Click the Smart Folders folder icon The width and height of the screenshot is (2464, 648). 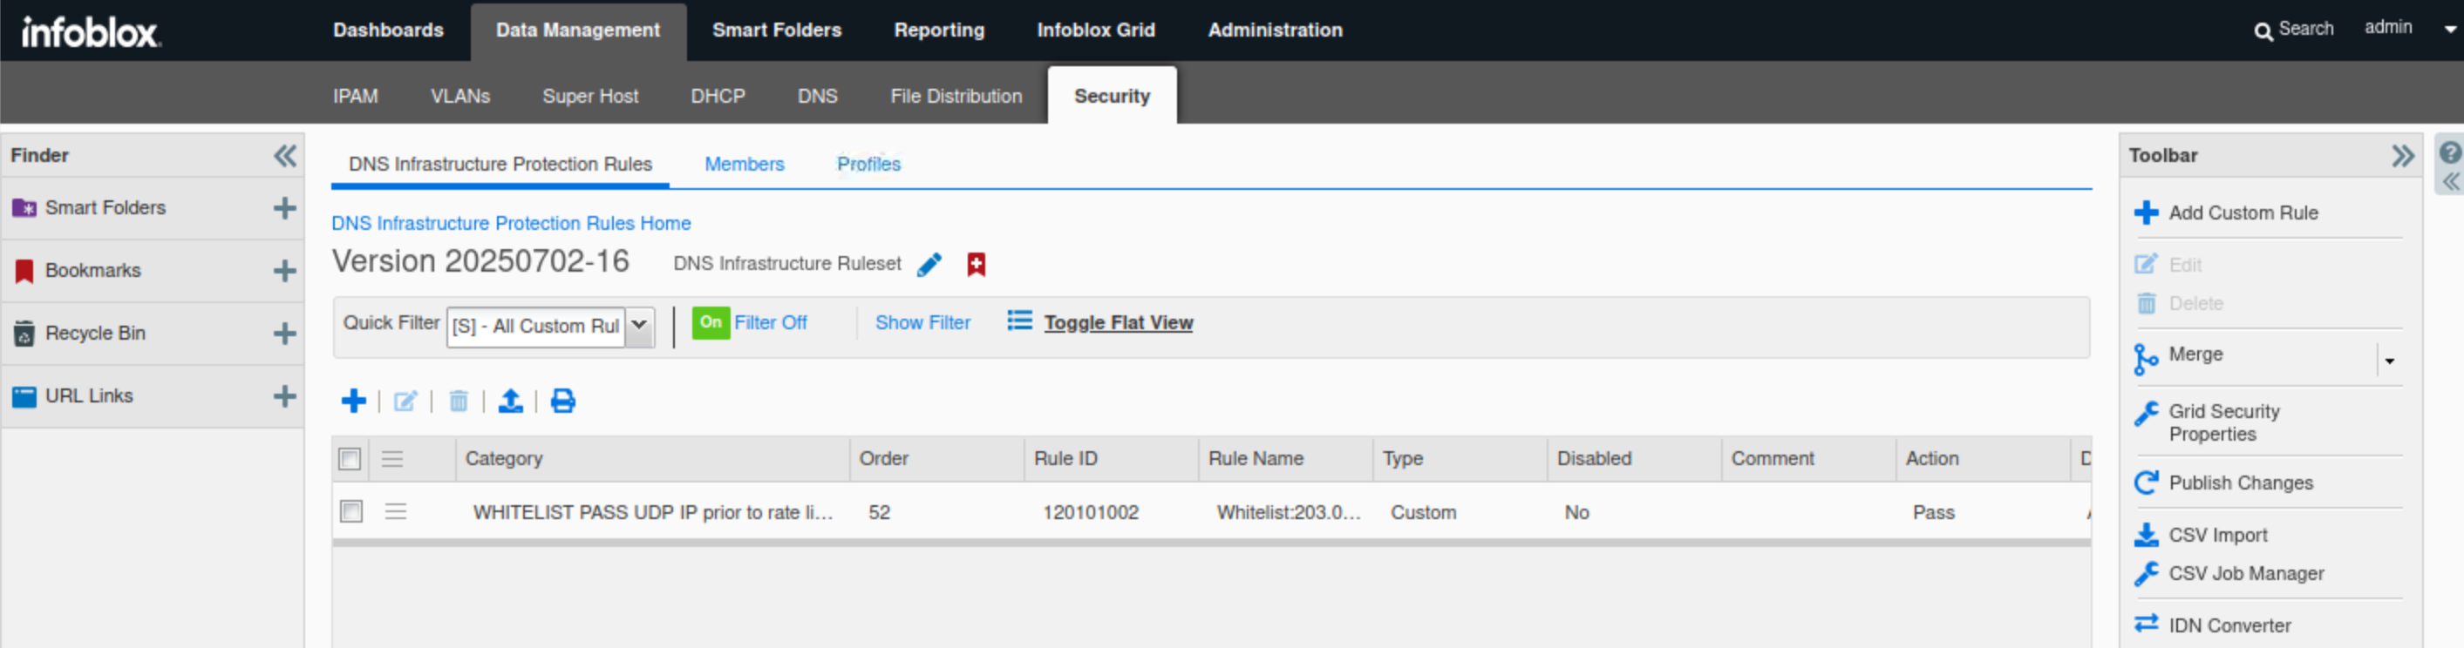coord(24,207)
